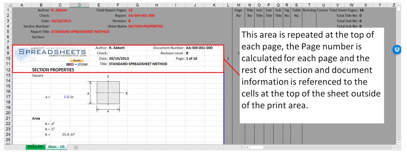Select row 17 header
The width and height of the screenshot is (407, 154).
point(8,97)
